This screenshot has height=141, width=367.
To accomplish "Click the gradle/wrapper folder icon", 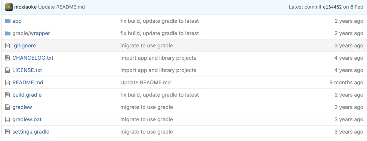I will pos(8,33).
